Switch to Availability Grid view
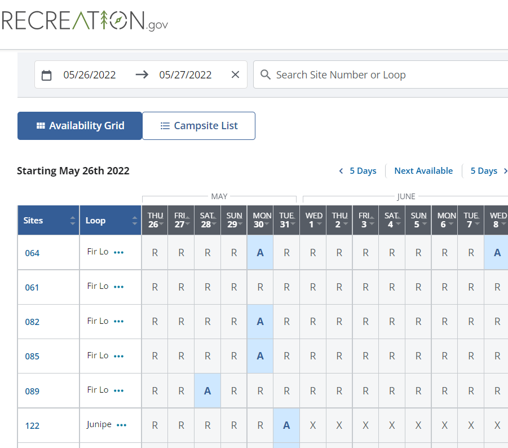Viewport: 508px width, 448px height. 79,126
